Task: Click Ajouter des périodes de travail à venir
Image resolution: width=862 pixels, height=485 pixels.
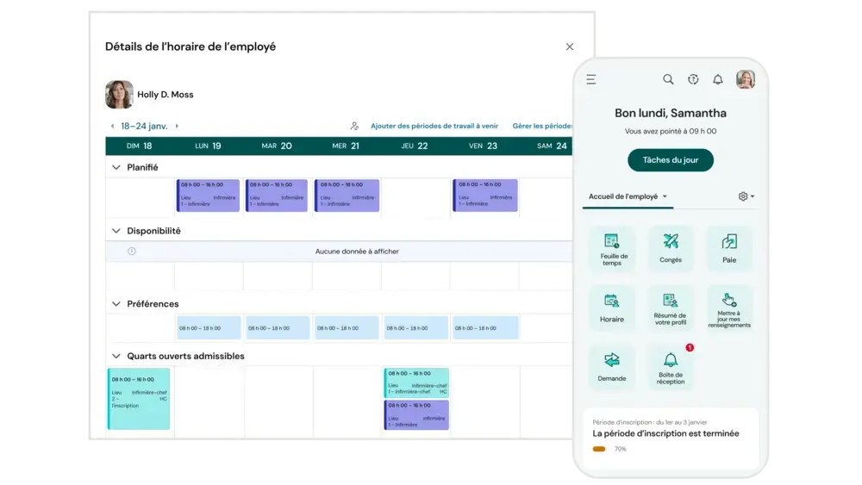Action: (434, 127)
